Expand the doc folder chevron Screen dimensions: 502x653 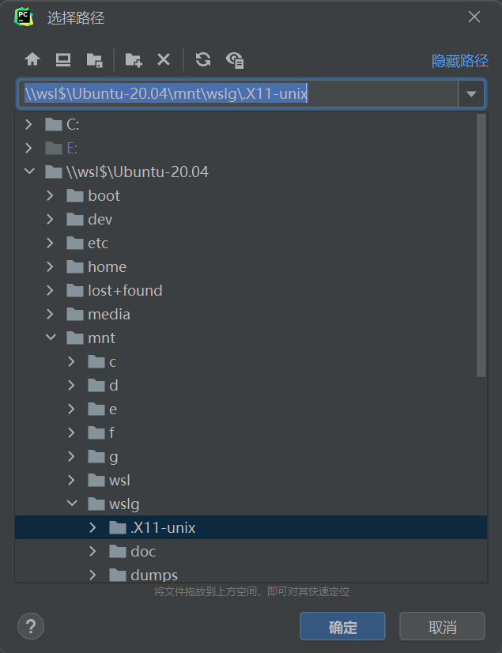click(x=93, y=551)
